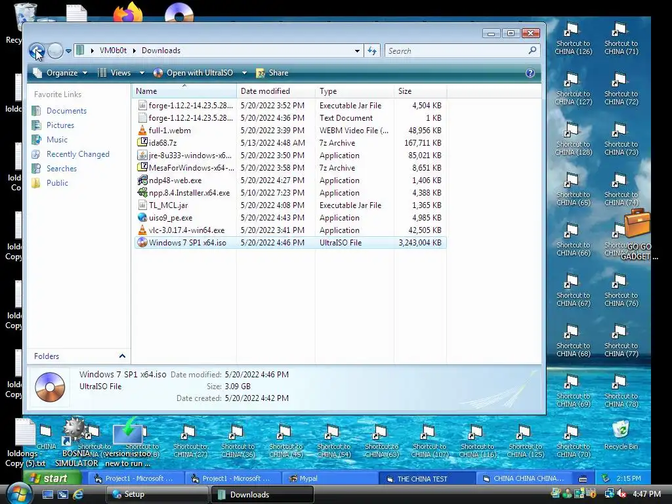The height and width of the screenshot is (504, 672).
Task: Click Open with UltraISO button
Action: click(x=194, y=73)
